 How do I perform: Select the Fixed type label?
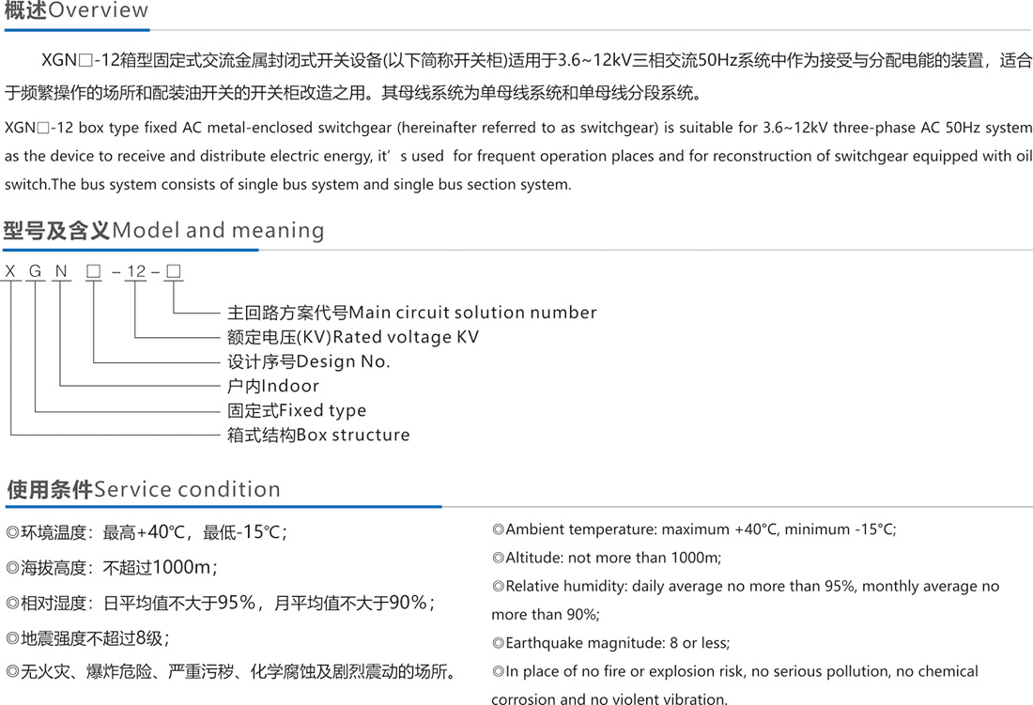(297, 410)
